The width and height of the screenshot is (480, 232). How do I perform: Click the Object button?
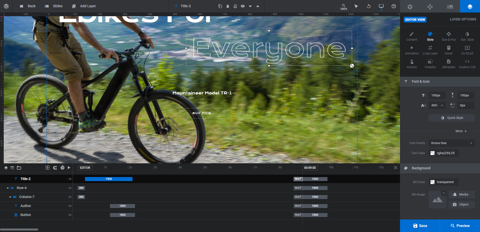(462, 205)
